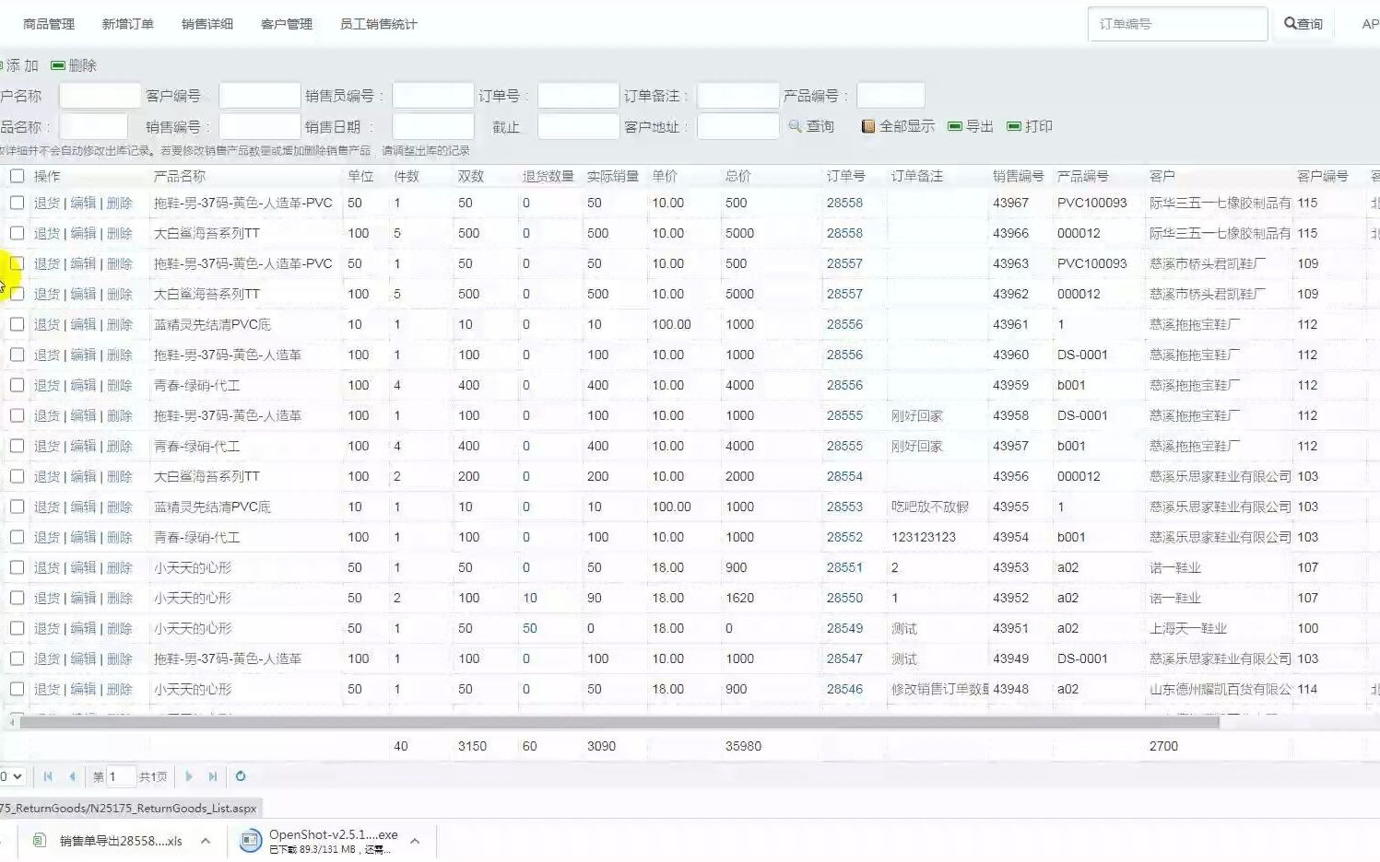Open order number 28547 link

[x=844, y=658]
